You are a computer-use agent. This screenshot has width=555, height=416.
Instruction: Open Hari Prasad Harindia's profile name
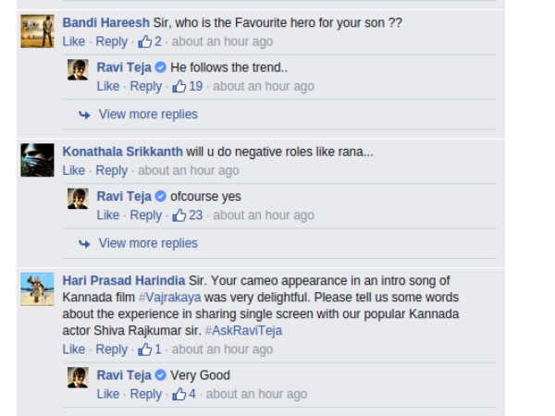(x=122, y=279)
